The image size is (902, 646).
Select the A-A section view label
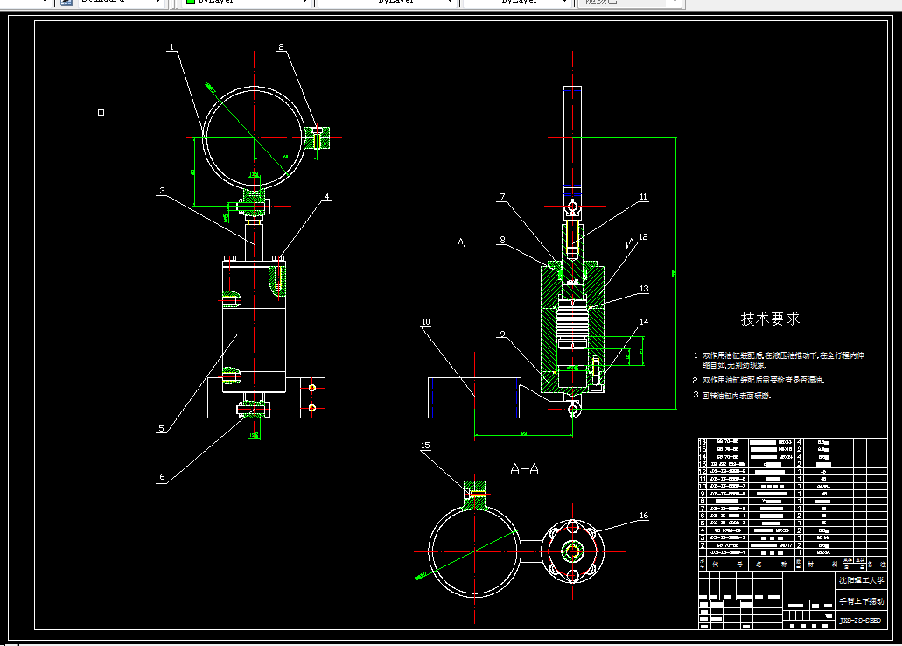(525, 469)
